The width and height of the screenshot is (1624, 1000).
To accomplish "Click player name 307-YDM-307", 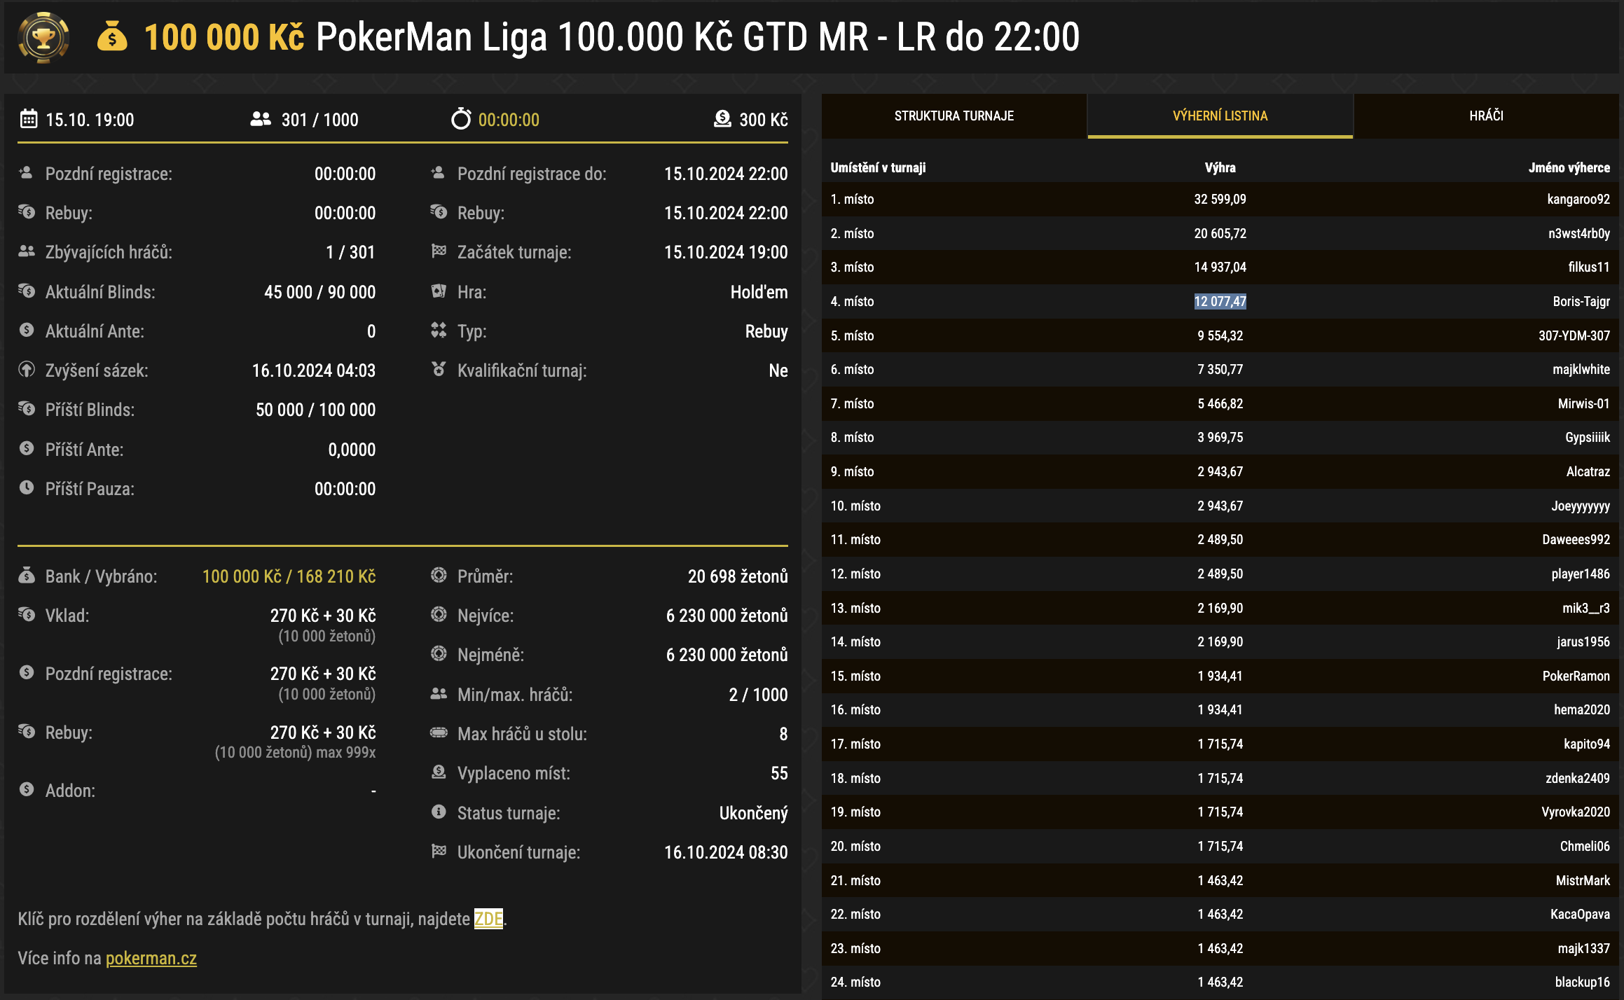I will pos(1574,335).
